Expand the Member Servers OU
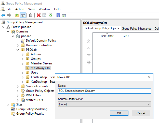Image resolution: width=159 pixels, height=123 pixels. point(23,64)
